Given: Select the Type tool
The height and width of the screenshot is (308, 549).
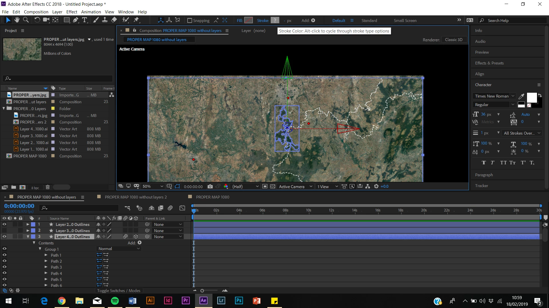Looking at the screenshot, I should [85, 20].
